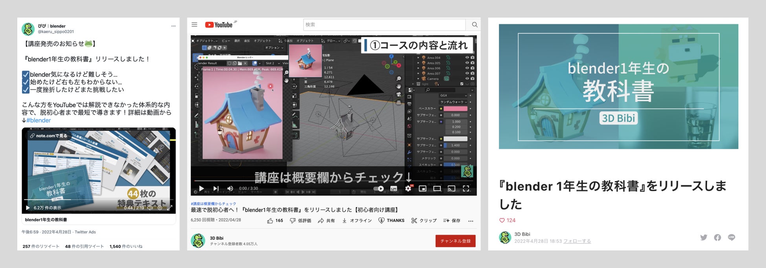Enter fullscreen on YouTube player
Viewport: 766px width, 268px height.
[466, 188]
